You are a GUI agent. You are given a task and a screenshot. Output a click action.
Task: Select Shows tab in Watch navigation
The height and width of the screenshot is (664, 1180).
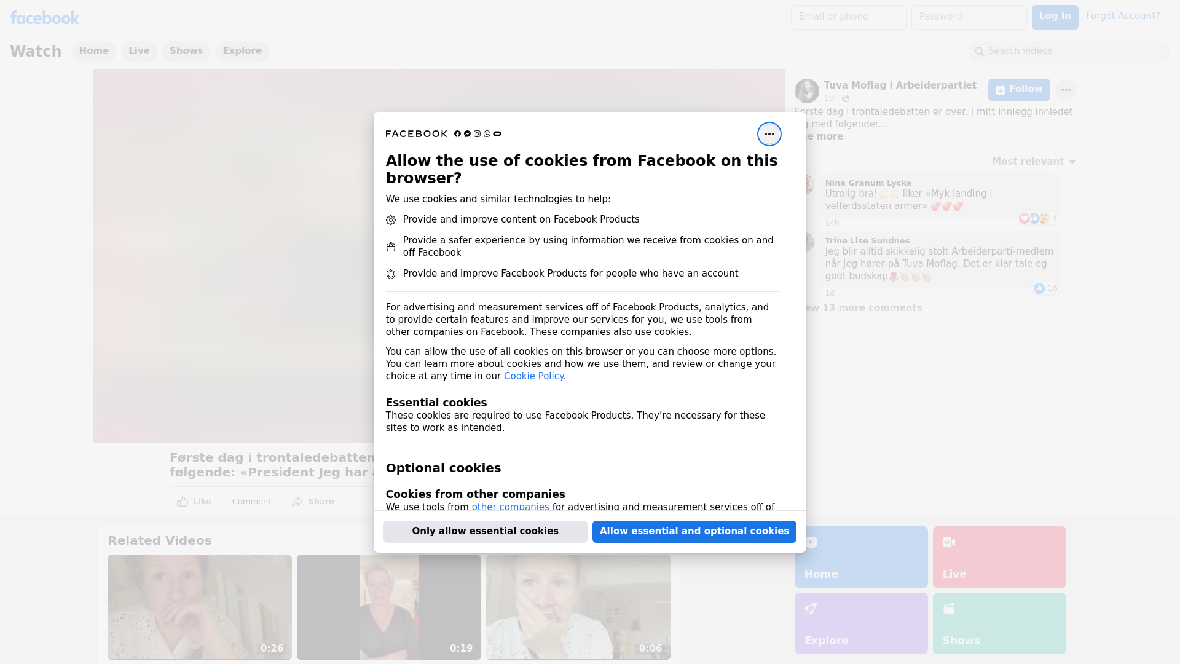point(186,51)
